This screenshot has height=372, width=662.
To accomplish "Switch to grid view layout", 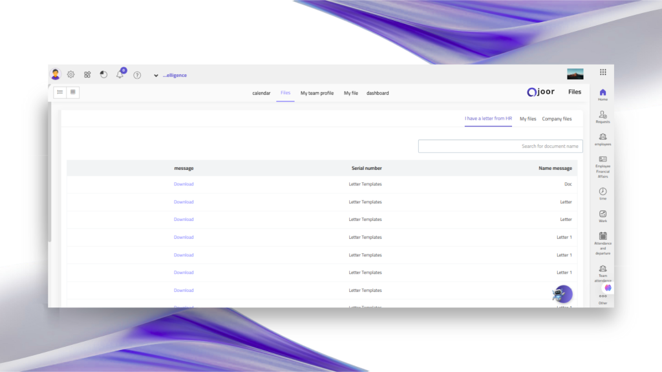I will [73, 92].
